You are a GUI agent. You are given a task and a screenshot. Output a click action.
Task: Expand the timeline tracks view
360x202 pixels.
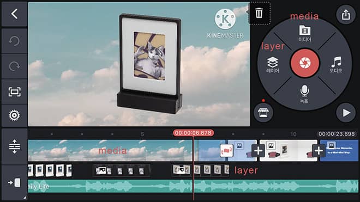click(x=14, y=146)
